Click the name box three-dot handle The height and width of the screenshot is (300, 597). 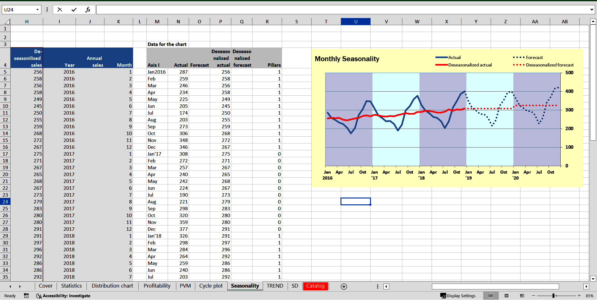(x=47, y=10)
